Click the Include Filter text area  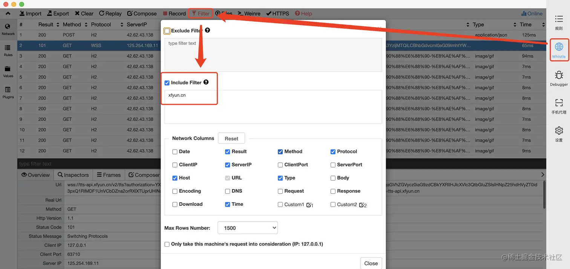pos(273,107)
